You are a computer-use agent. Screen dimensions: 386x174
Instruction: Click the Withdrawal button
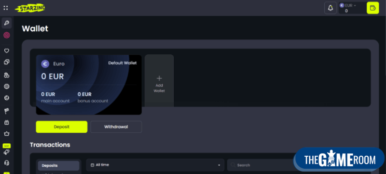[116, 127]
